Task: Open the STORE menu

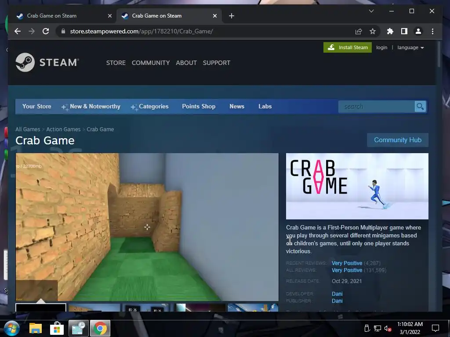Action: tap(116, 63)
